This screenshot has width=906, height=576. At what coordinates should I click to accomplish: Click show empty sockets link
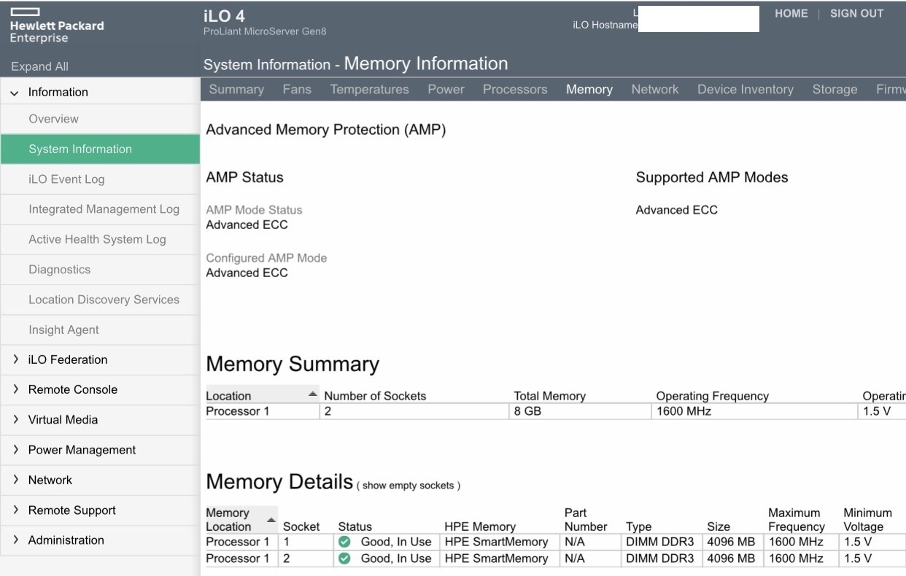coord(411,486)
